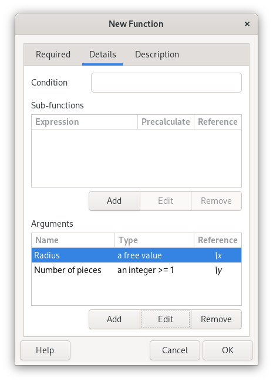Click the disabled sub-functions Edit button
Viewport: 273px width, 382px height.
pos(166,201)
